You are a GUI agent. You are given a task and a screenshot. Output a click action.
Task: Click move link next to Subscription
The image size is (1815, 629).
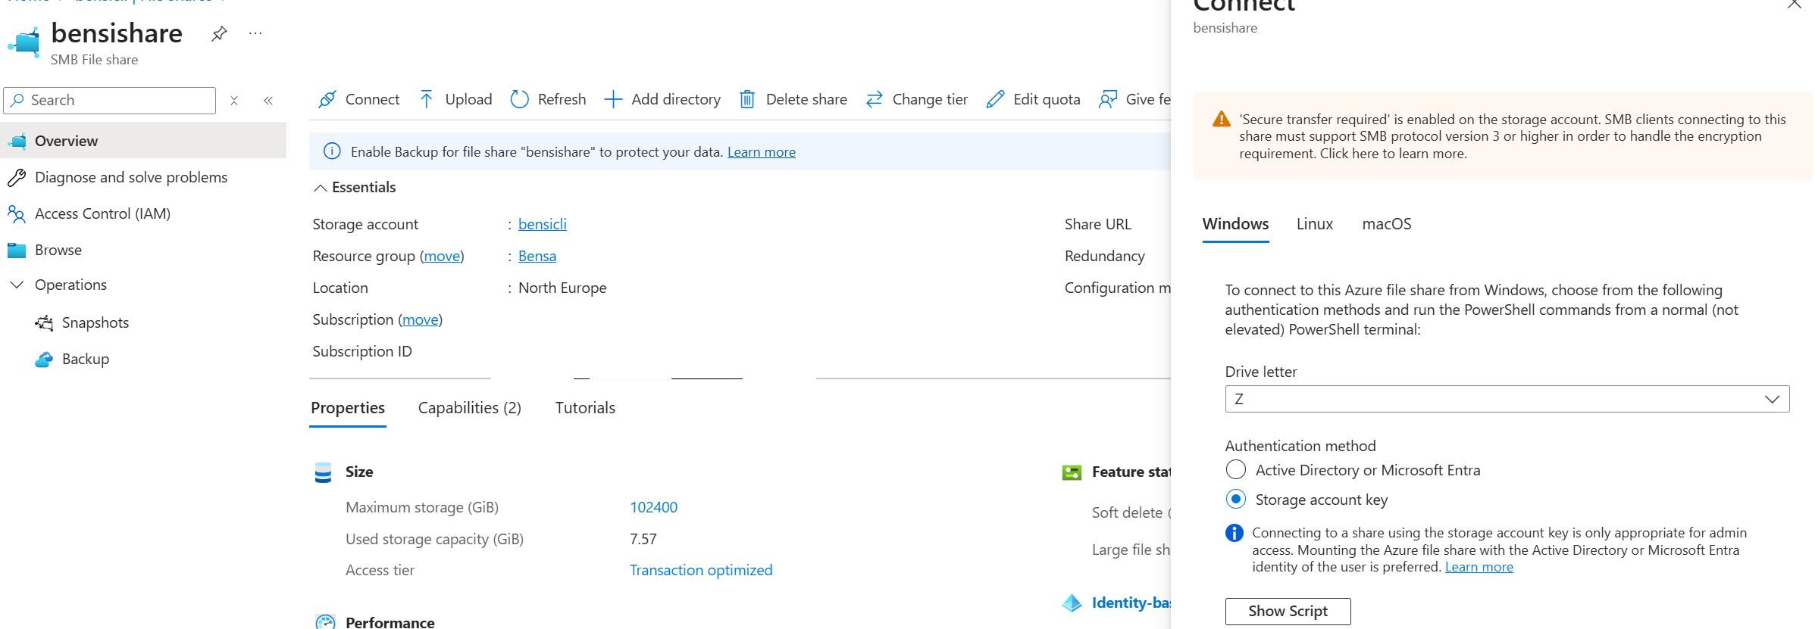tap(421, 319)
